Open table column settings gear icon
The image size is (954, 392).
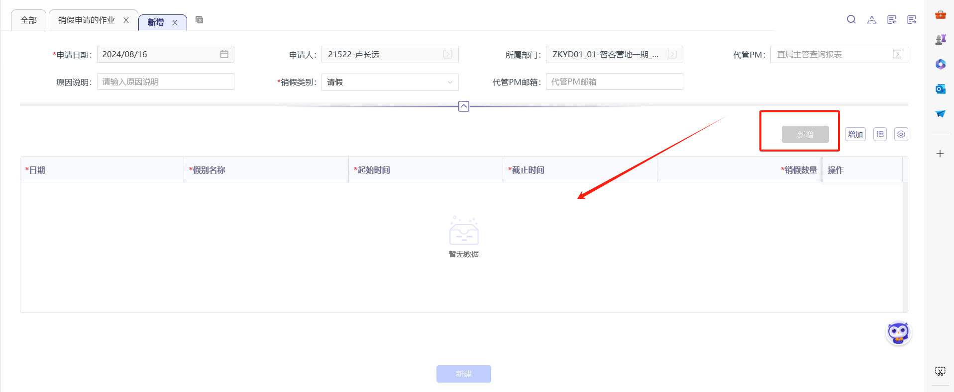tap(901, 134)
